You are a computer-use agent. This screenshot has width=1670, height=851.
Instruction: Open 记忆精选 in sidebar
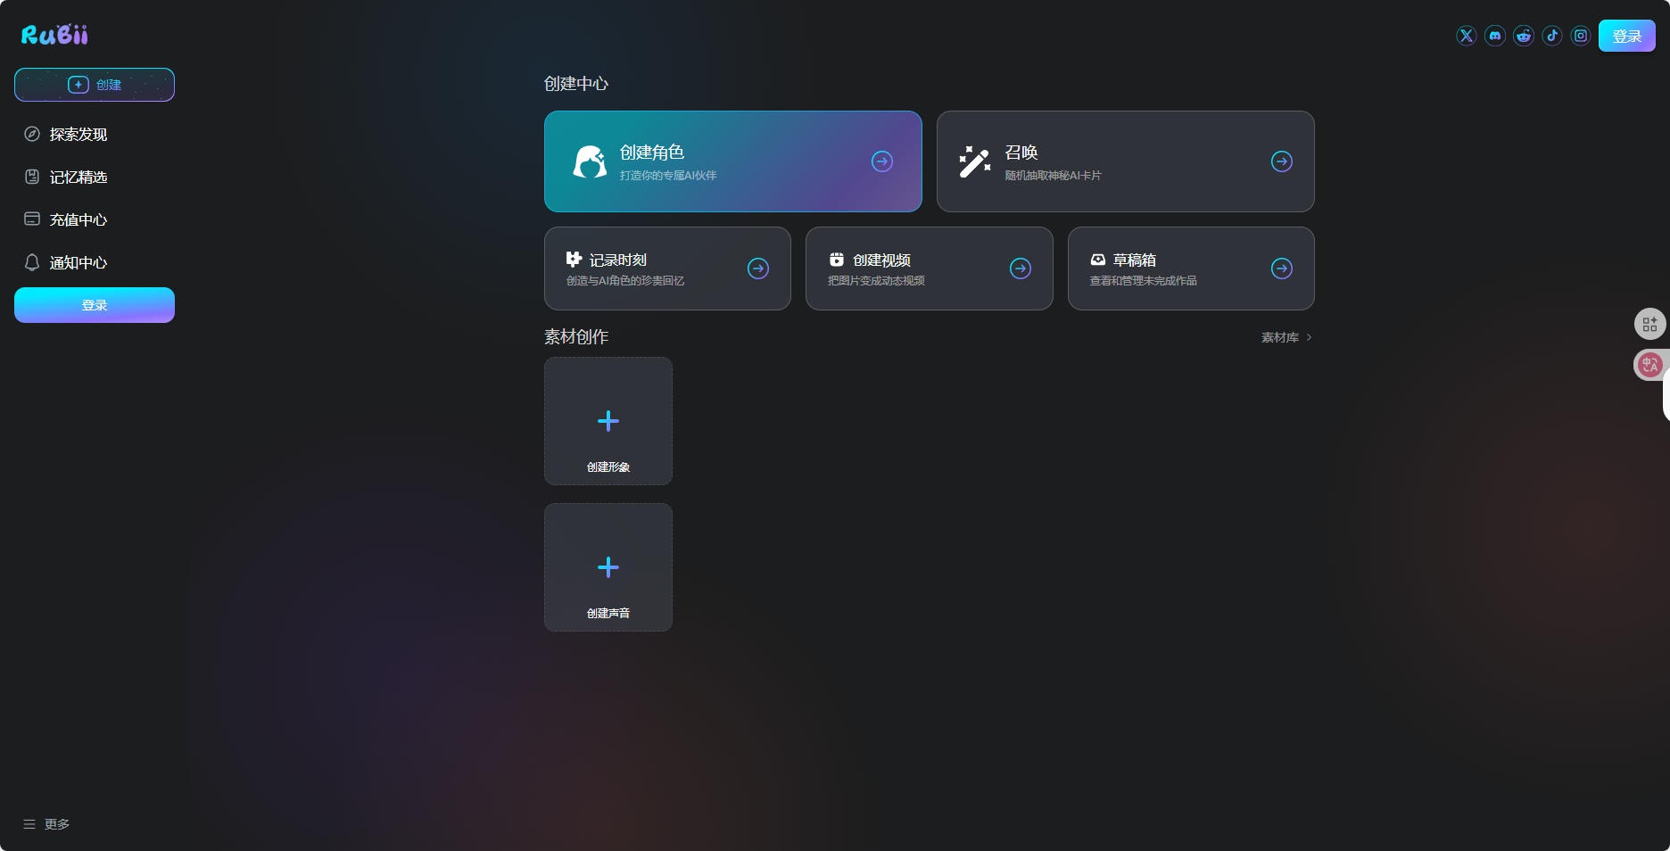78,178
